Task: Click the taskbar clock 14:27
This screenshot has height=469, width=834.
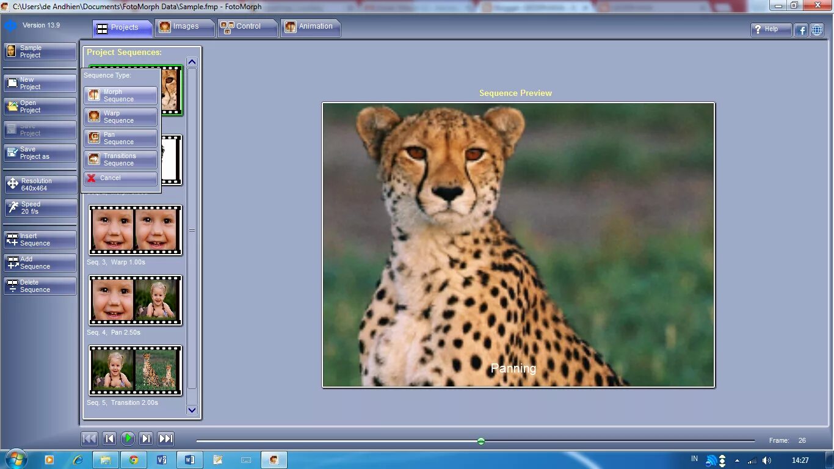Action: (800, 460)
